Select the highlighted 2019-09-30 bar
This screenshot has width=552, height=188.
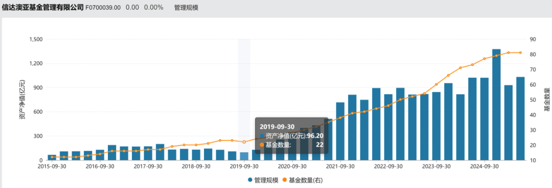coord(244,156)
